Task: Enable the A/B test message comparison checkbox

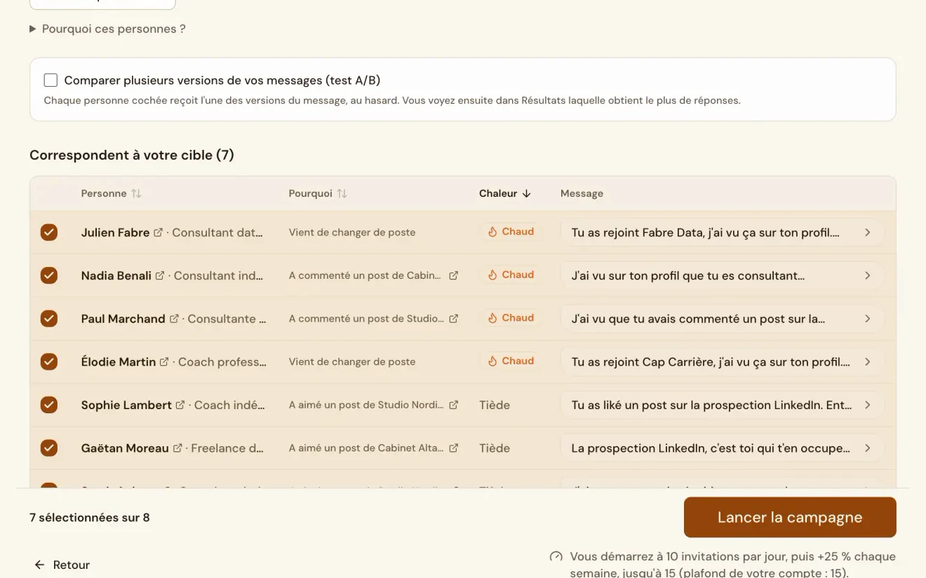Action: pos(51,80)
